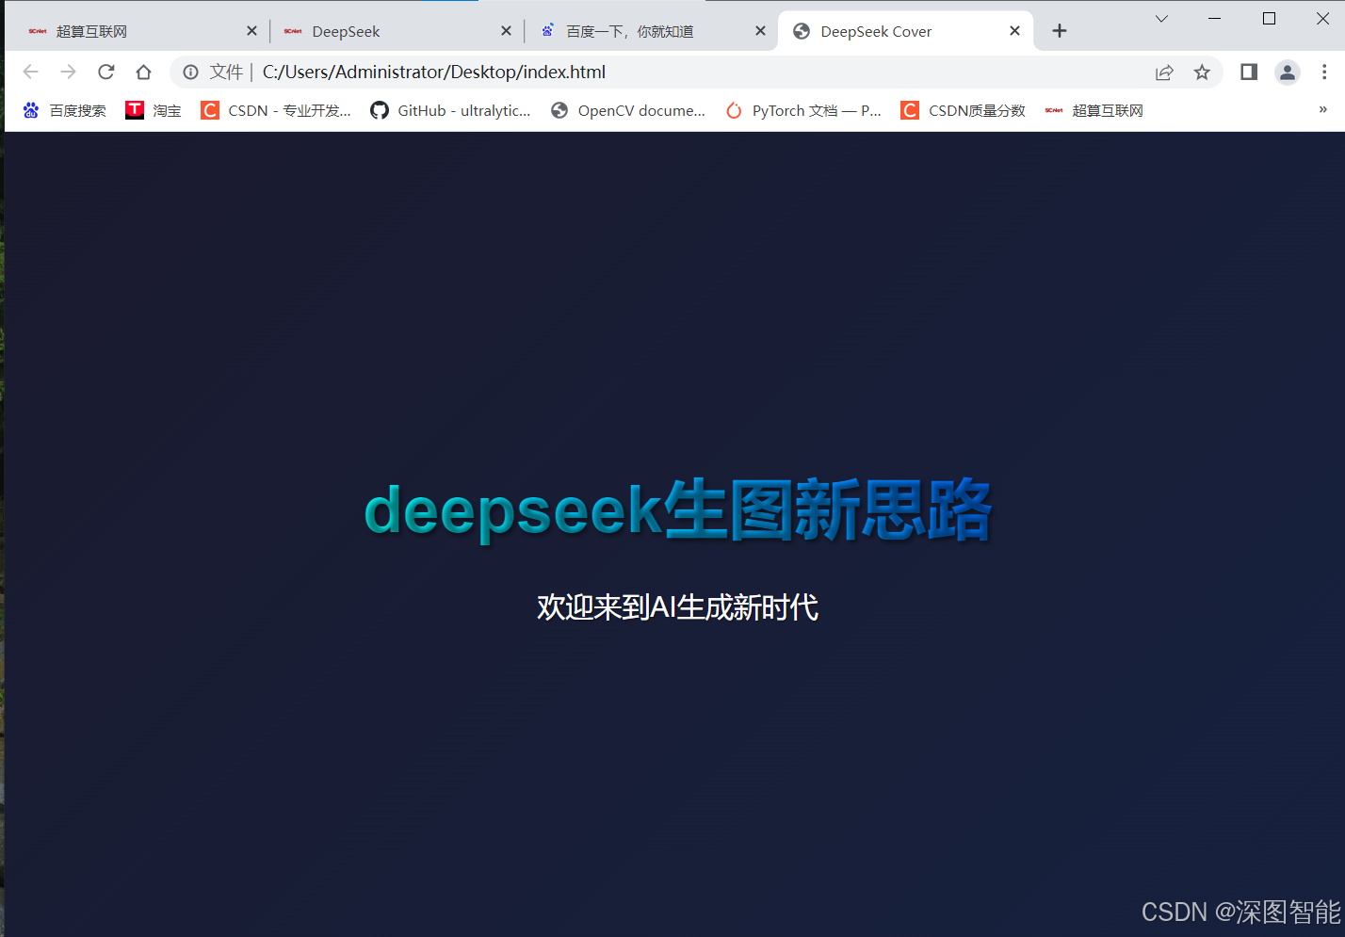Open the PyTorch 文档 bookmark
Screen dimensions: 1345x937
pos(803,110)
